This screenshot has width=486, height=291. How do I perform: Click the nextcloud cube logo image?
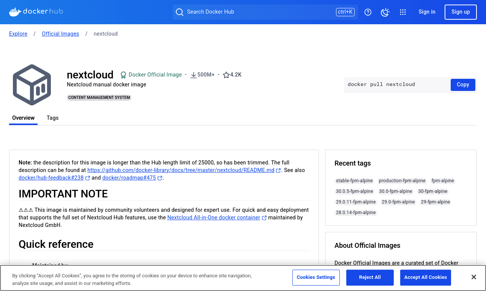click(32, 85)
